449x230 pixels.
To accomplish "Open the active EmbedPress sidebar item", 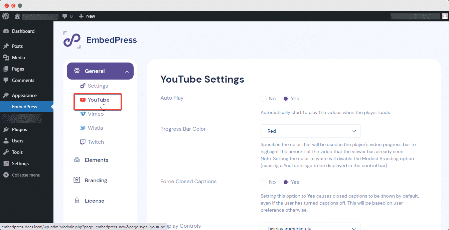I will coord(27,107).
